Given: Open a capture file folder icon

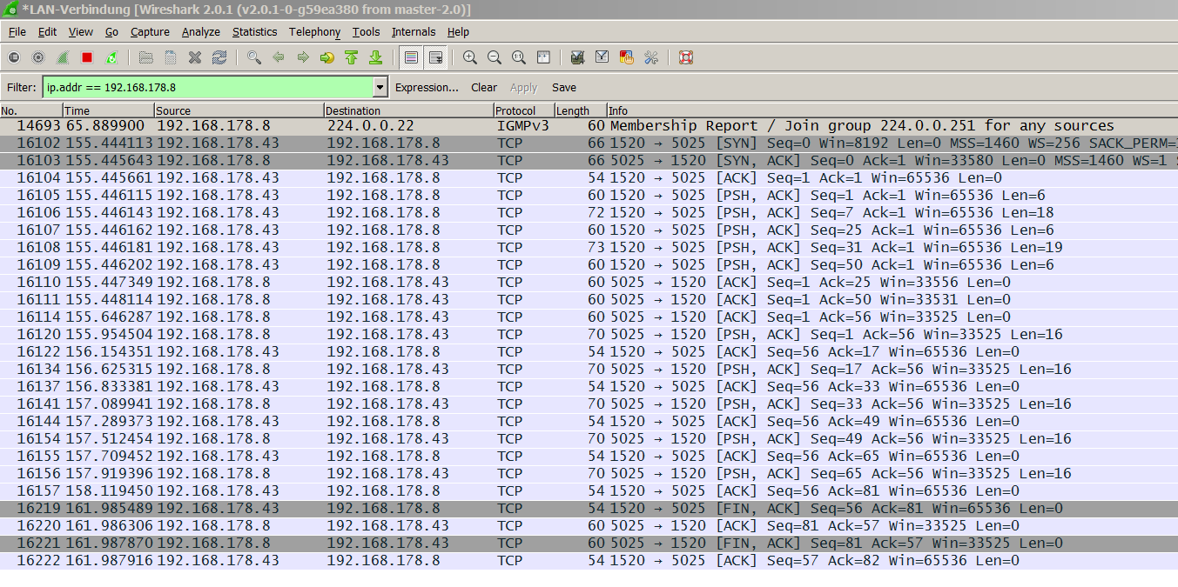Looking at the screenshot, I should click(x=145, y=57).
